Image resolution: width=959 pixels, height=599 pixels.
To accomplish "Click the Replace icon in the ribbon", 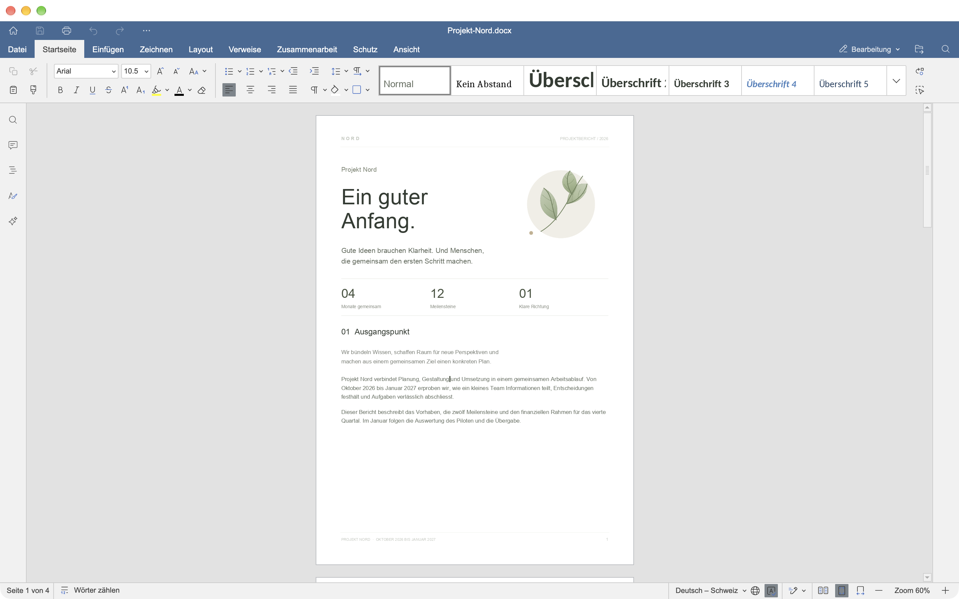I will coord(919,71).
